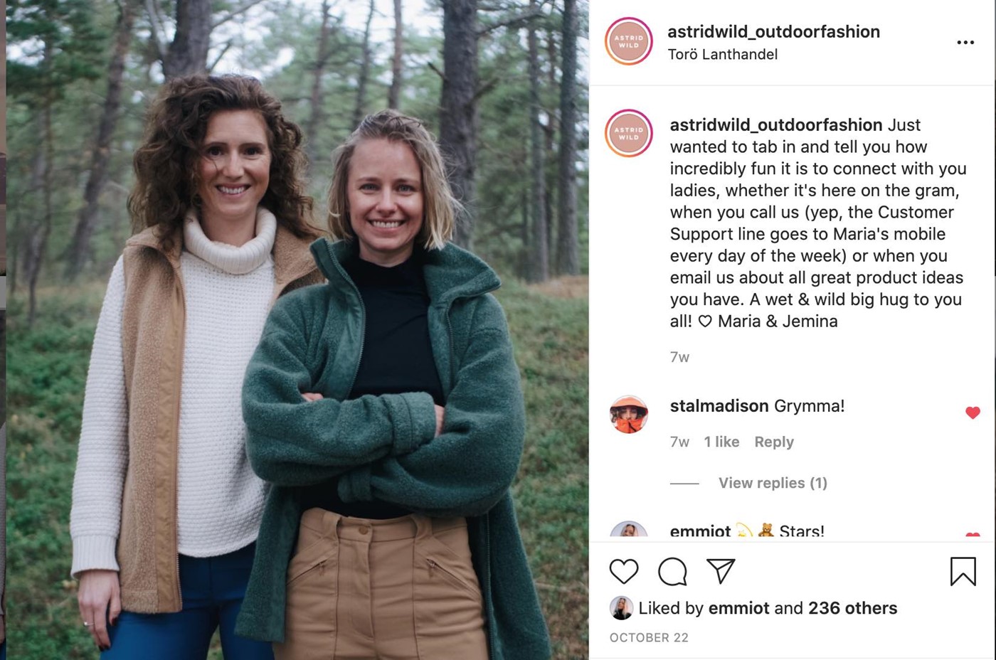This screenshot has width=996, height=660.
Task: Open the three-dot more options menu
Action: coord(965,43)
